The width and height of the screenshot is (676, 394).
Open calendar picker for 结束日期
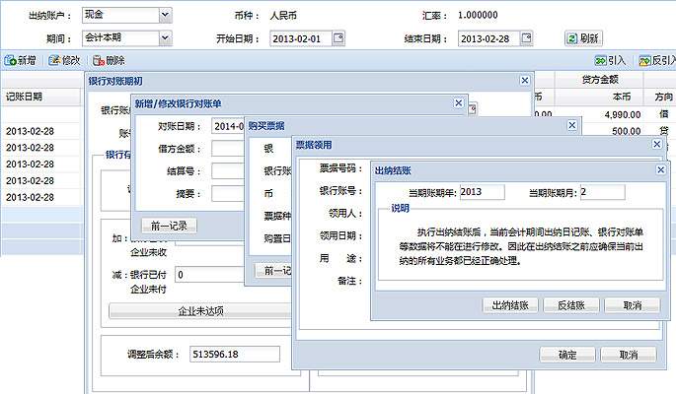(x=533, y=38)
